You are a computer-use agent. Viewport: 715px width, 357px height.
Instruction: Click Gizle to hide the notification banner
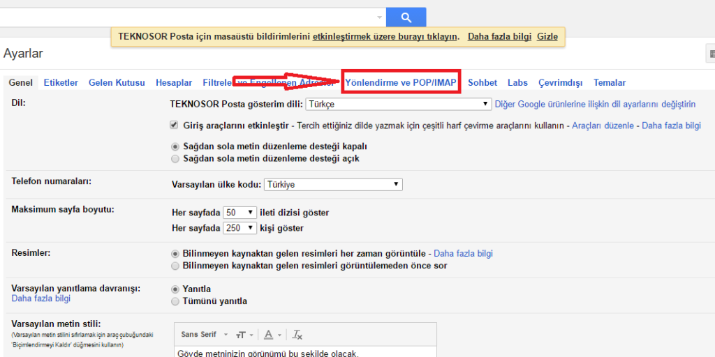(x=547, y=36)
